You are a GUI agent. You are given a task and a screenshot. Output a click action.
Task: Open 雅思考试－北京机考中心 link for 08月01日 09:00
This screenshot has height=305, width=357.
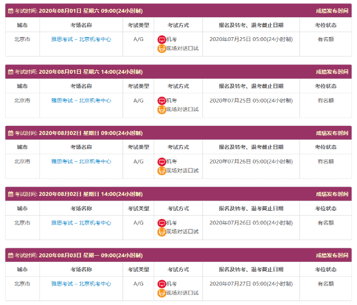tap(81, 39)
